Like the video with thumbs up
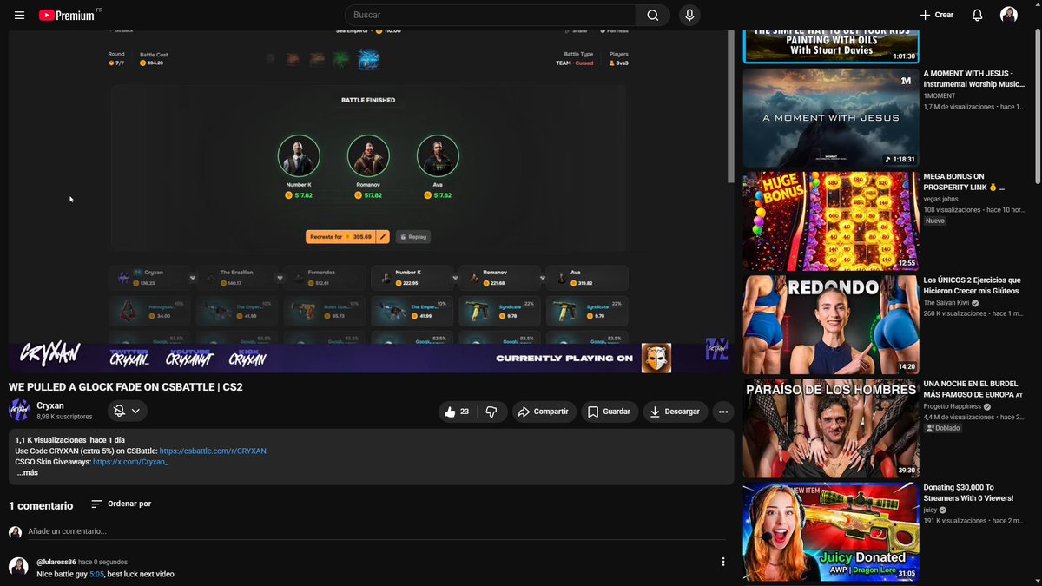This screenshot has height=586, width=1042. pyautogui.click(x=458, y=412)
